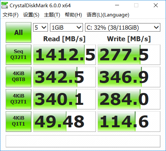
Task: Open the 主题(T) menu
Action: [52, 15]
